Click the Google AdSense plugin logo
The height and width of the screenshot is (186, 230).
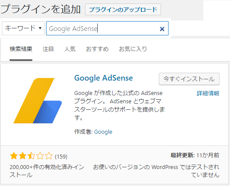38,101
